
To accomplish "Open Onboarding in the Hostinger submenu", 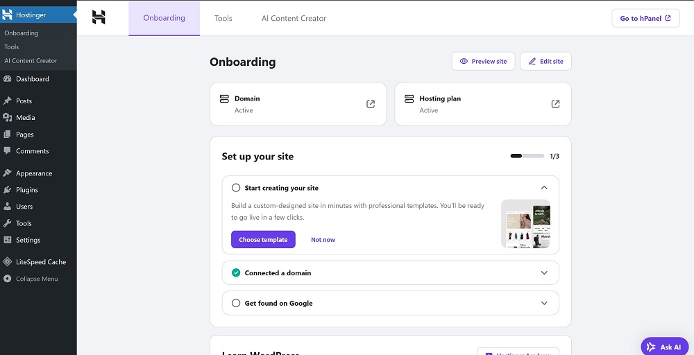I will point(22,33).
